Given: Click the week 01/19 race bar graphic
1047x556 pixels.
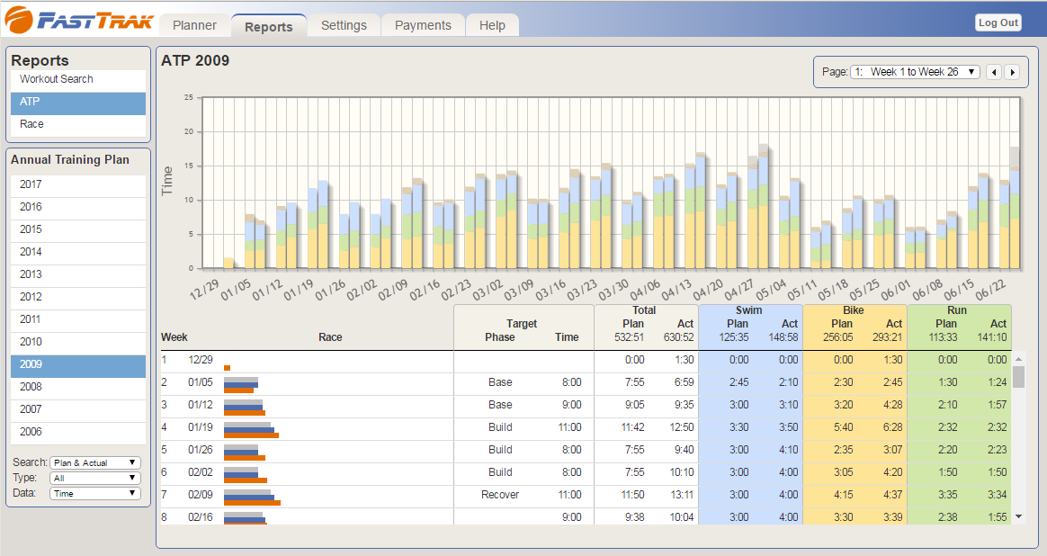Looking at the screenshot, I should [251, 429].
